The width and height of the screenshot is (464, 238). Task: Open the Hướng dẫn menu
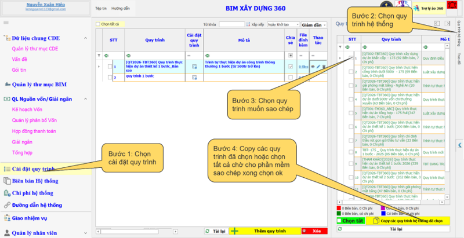[121, 9]
